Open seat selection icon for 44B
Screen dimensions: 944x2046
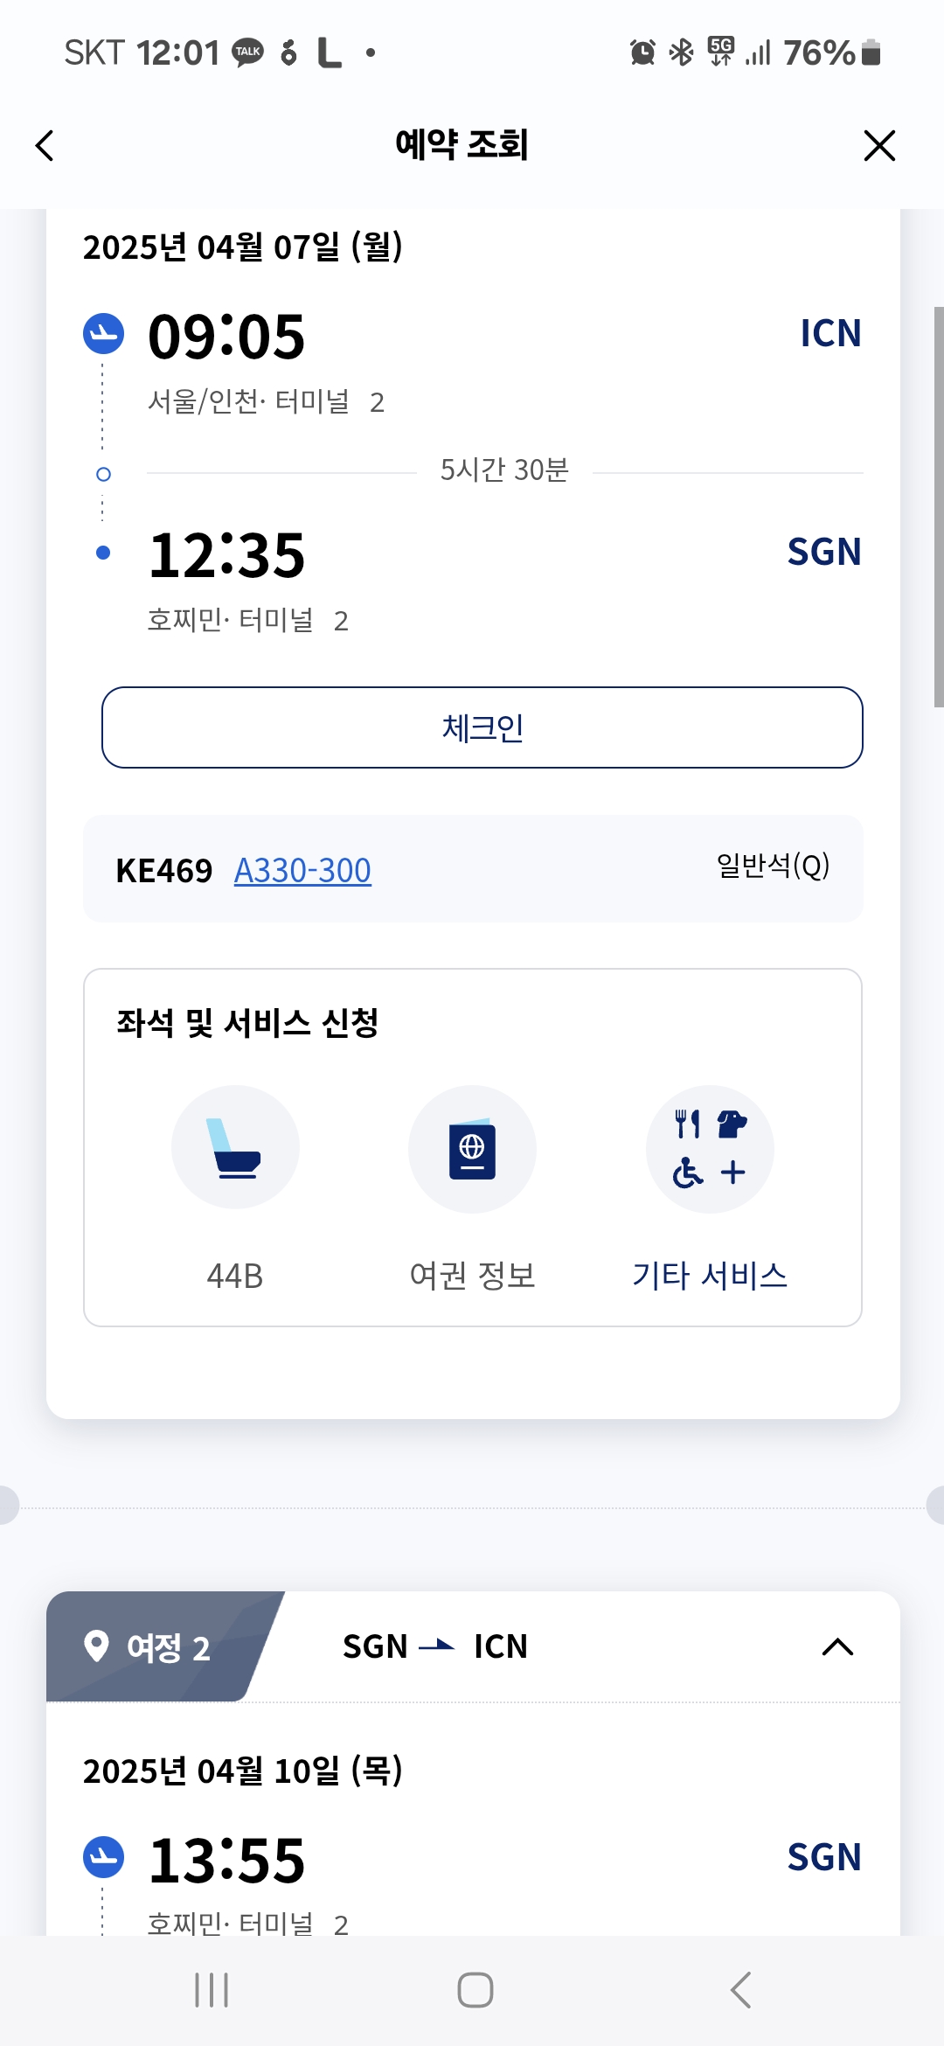click(x=235, y=1149)
